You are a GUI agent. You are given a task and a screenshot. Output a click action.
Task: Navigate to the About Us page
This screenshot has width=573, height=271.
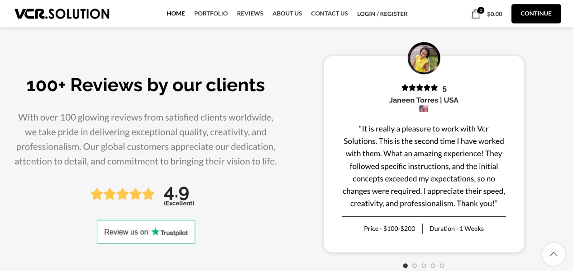[x=287, y=14]
